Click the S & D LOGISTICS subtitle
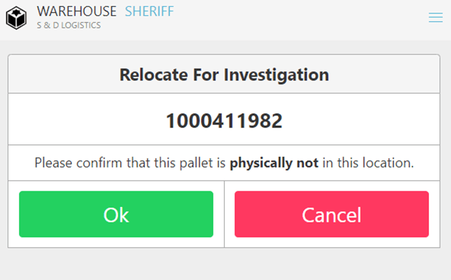The height and width of the screenshot is (280, 451). (x=69, y=26)
